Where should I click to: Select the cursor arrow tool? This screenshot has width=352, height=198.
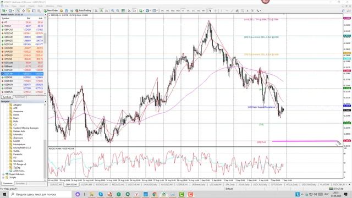click(x=210, y=10)
